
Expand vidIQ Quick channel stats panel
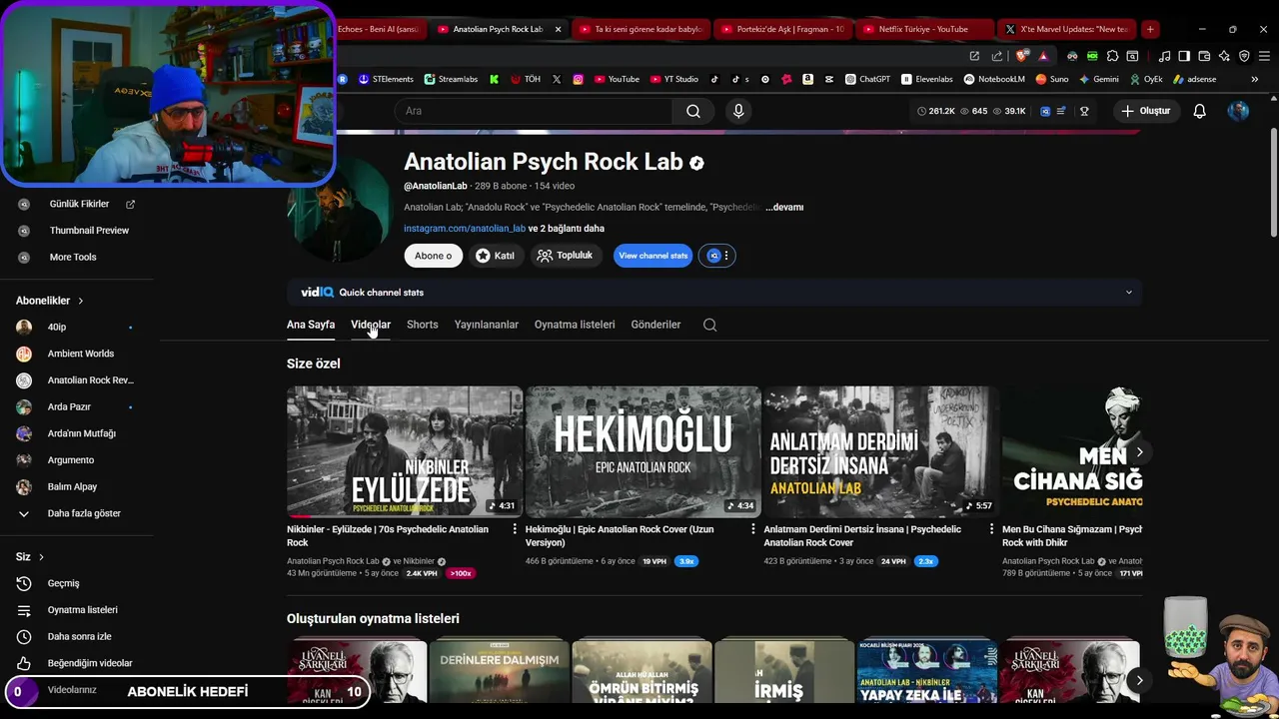tap(1129, 293)
